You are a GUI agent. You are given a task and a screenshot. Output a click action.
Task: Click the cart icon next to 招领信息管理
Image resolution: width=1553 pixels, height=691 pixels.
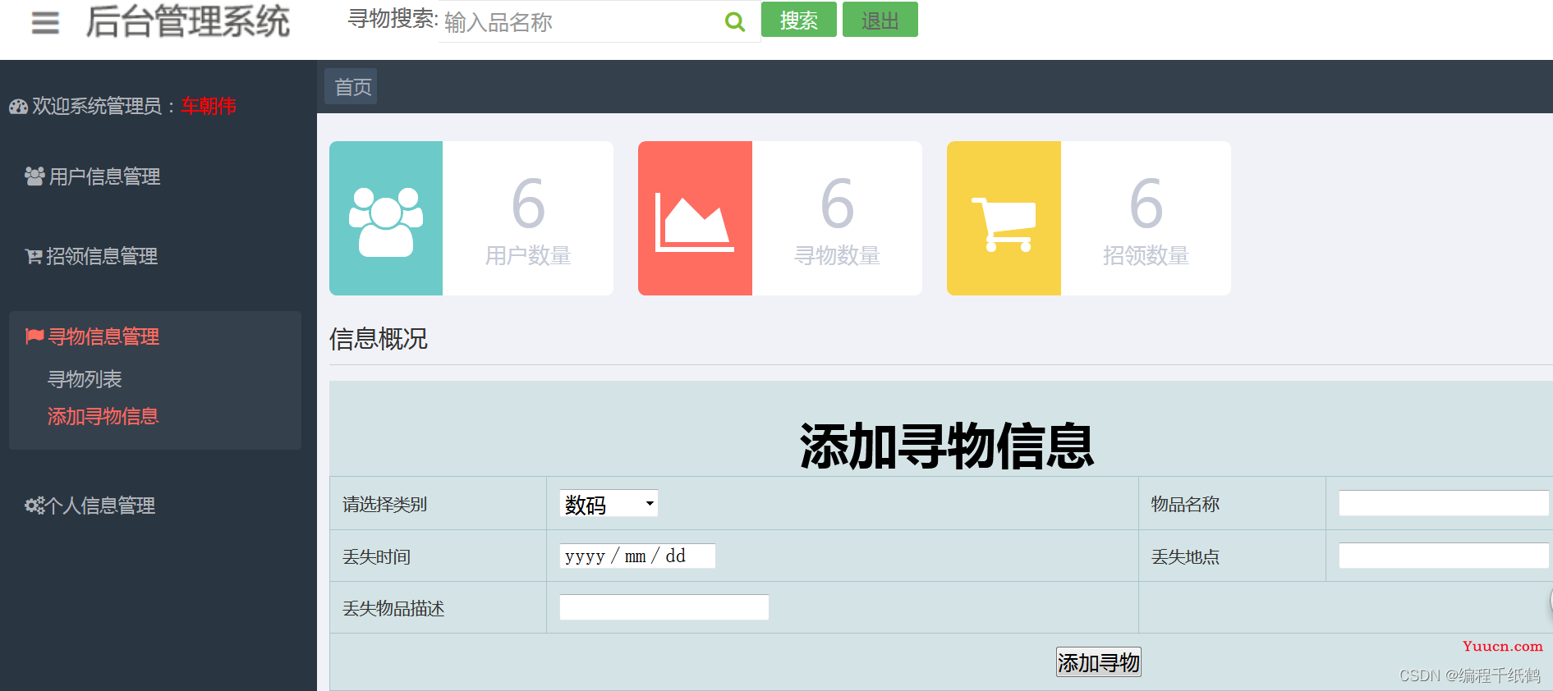point(34,257)
